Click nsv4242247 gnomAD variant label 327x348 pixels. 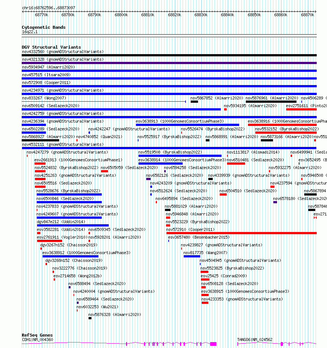coord(129,129)
